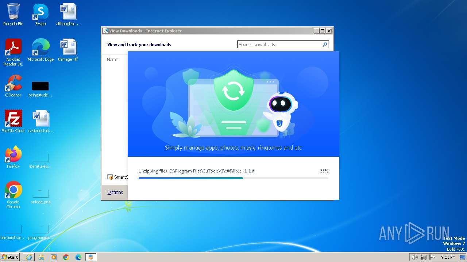Click the Show Desktop button in the tray
467x262 pixels.
pyautogui.click(x=463, y=257)
